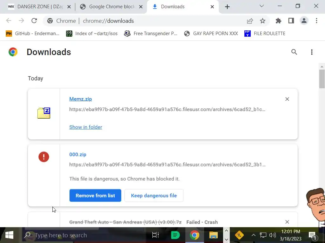The image size is (325, 243).
Task: Close the Google Chrome block tab
Action: click(141, 7)
